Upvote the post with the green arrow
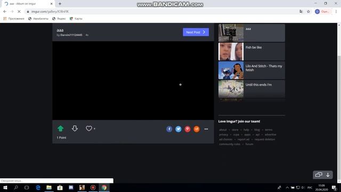Viewport: 341px width, 192px height. (x=60, y=129)
